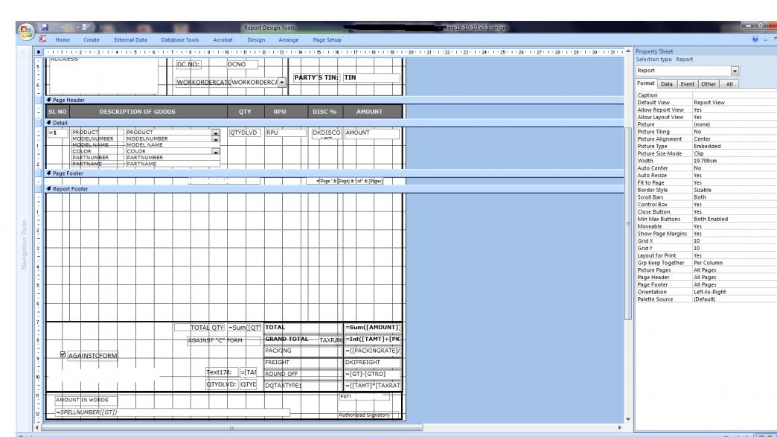777x437 pixels.
Task: Open the Create ribbon tab
Action: tap(92, 39)
